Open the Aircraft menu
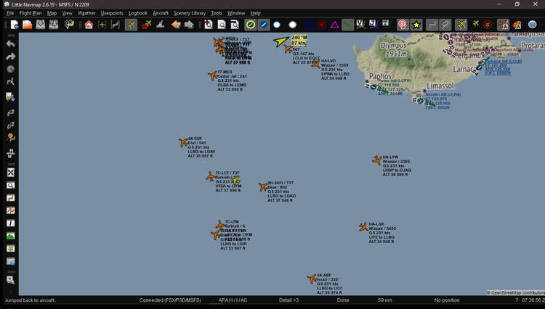This screenshot has height=309, width=545. pos(161,13)
